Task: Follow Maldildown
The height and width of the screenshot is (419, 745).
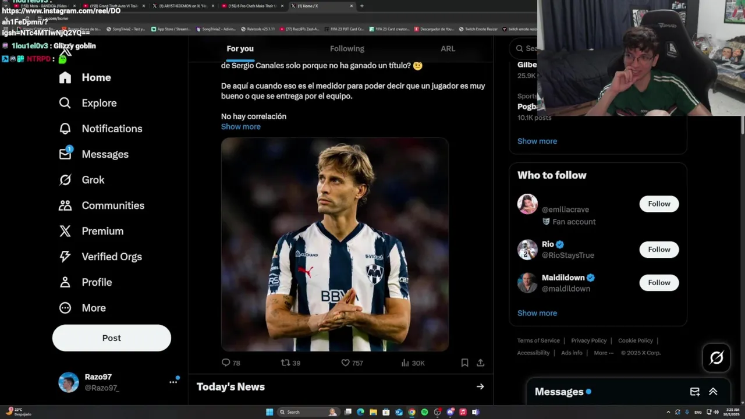Action: [x=659, y=283]
